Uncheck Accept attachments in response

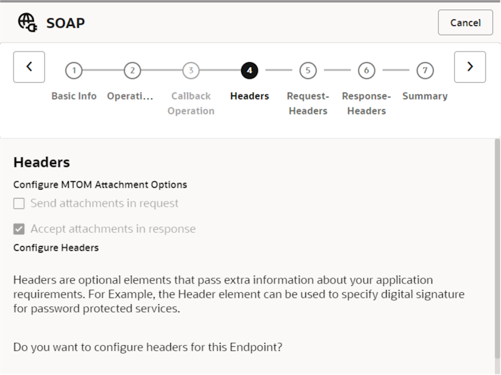click(x=19, y=229)
